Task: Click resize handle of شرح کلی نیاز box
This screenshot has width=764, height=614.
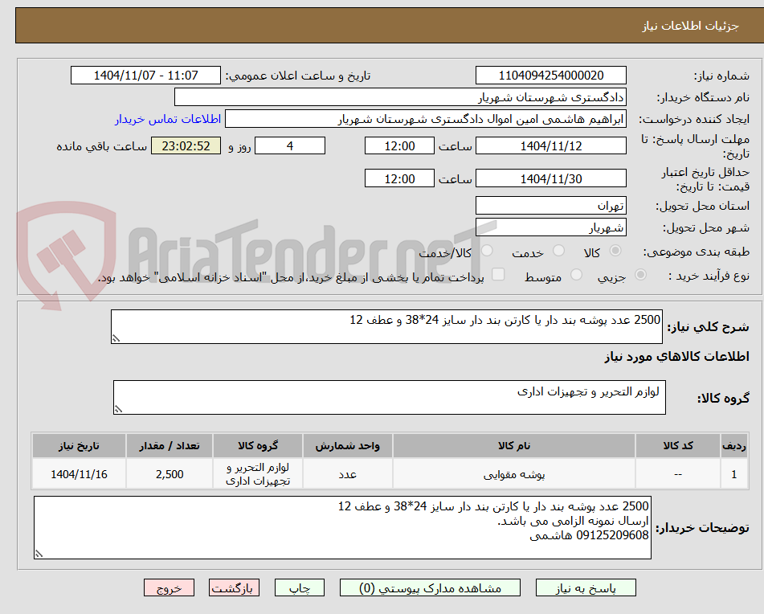Action: [116, 338]
